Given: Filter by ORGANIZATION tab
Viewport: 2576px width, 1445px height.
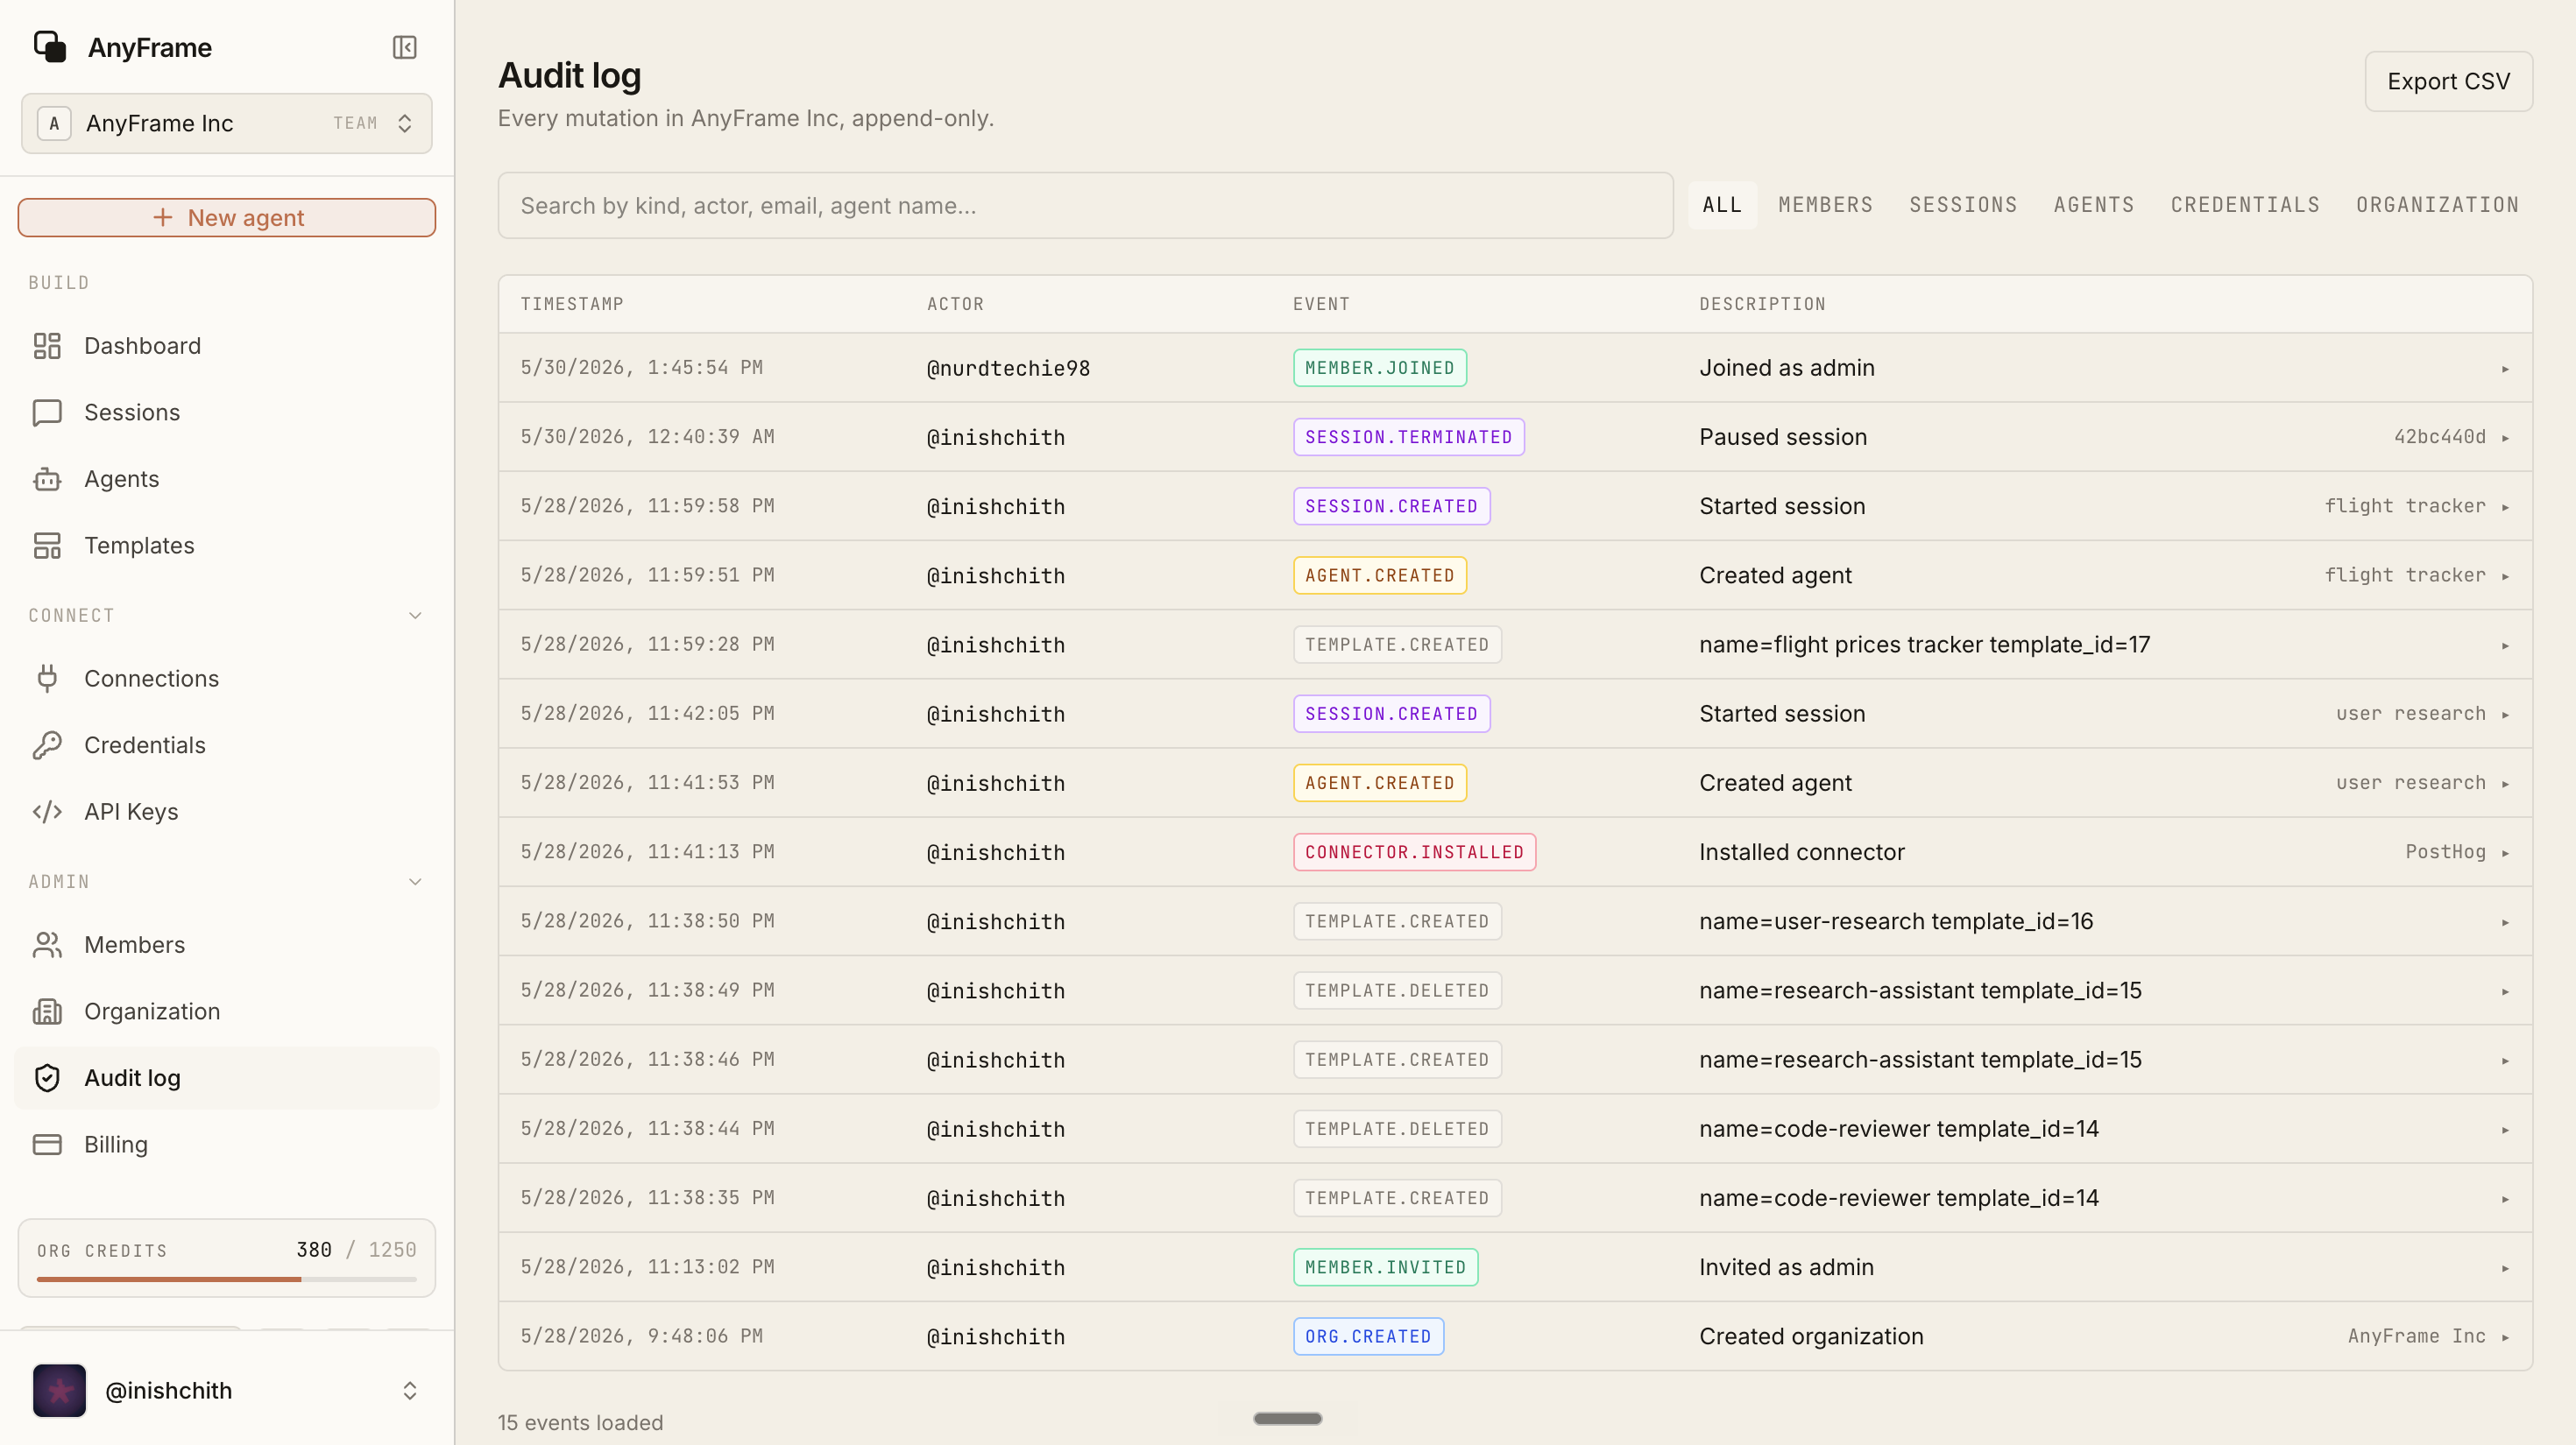Looking at the screenshot, I should pyautogui.click(x=2437, y=205).
